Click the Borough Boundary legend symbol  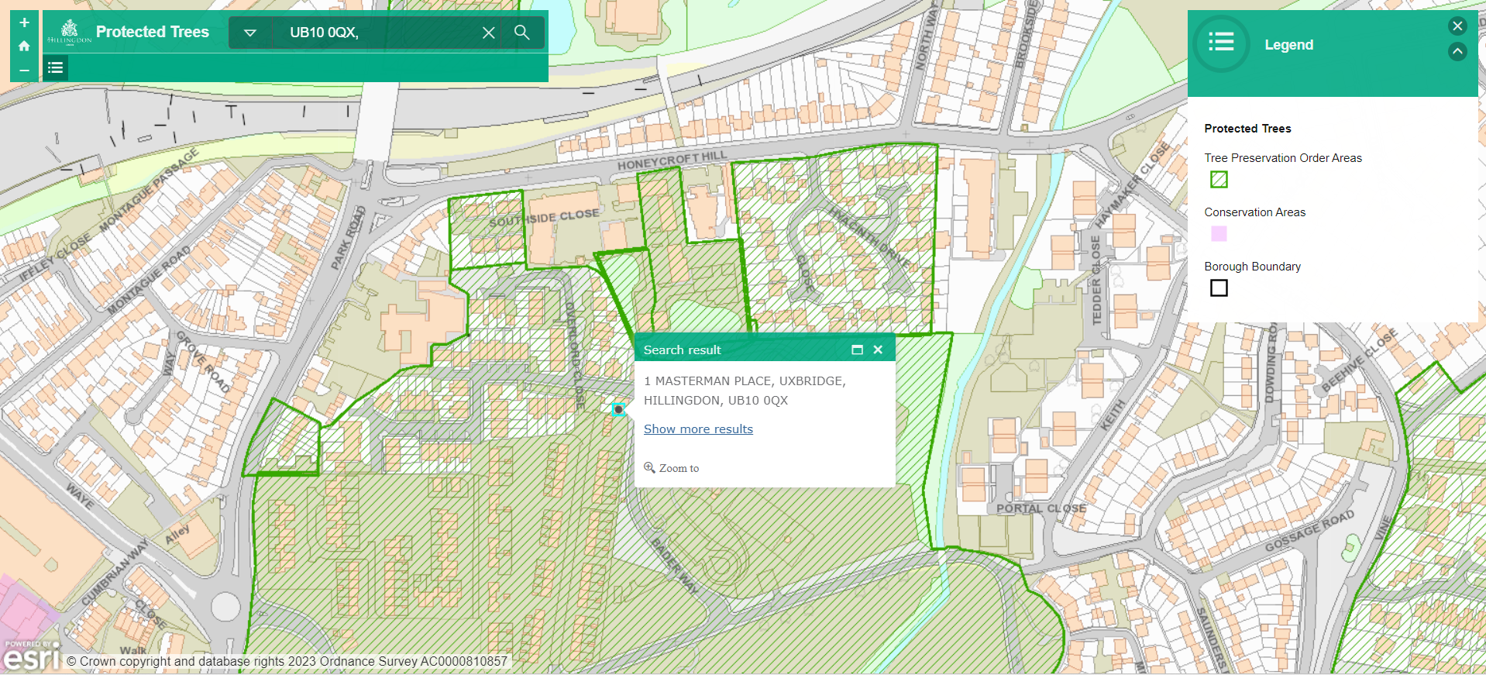[x=1219, y=288]
